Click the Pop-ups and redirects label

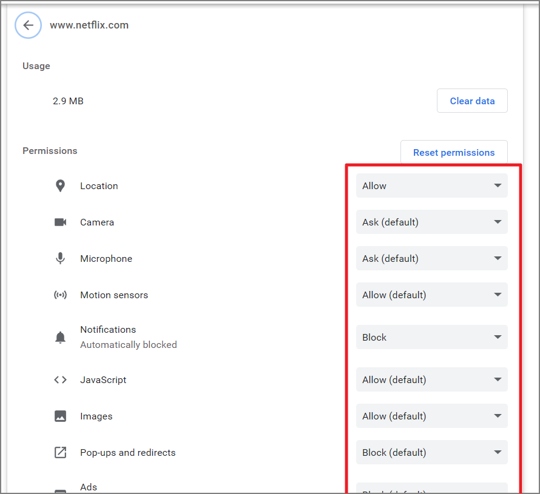coord(128,452)
